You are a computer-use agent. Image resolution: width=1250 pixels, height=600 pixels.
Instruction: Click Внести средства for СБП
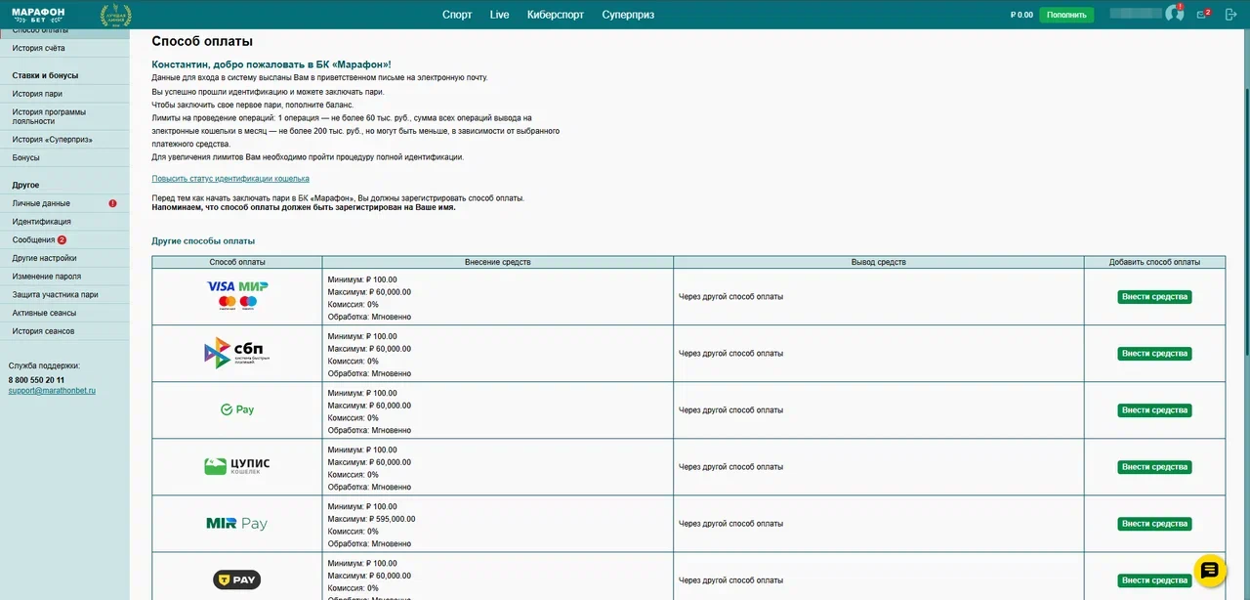(1154, 354)
